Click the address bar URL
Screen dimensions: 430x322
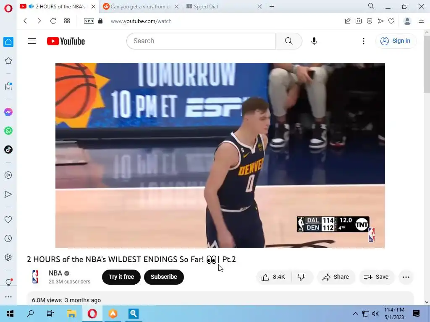(x=141, y=21)
